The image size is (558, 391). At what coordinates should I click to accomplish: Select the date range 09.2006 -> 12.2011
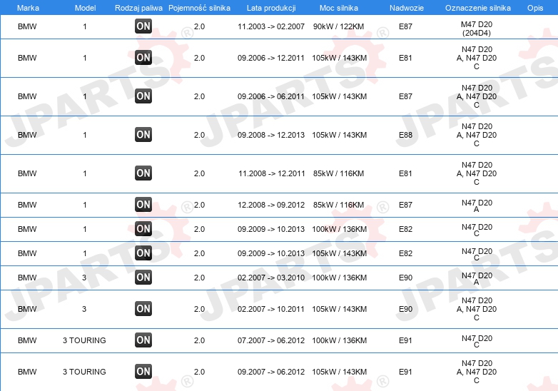point(271,58)
